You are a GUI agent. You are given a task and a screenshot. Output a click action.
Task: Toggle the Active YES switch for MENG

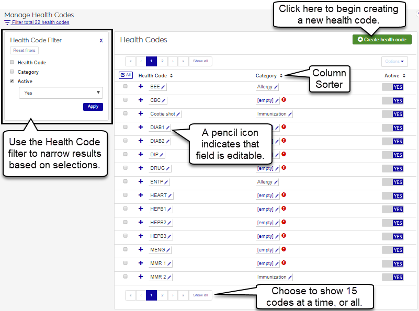(393, 250)
